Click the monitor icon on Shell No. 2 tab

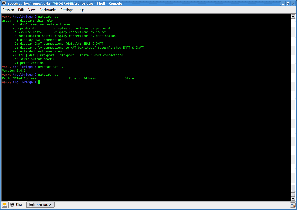click(31, 204)
